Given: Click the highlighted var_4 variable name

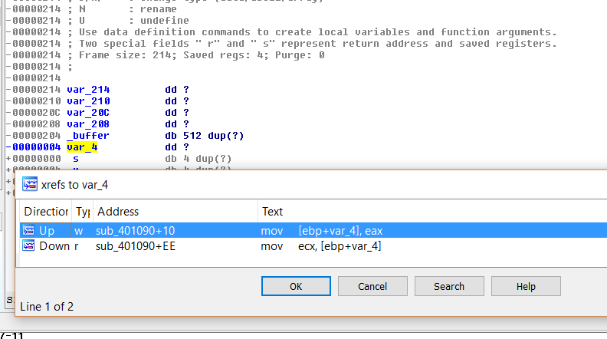Looking at the screenshot, I should point(82,146).
